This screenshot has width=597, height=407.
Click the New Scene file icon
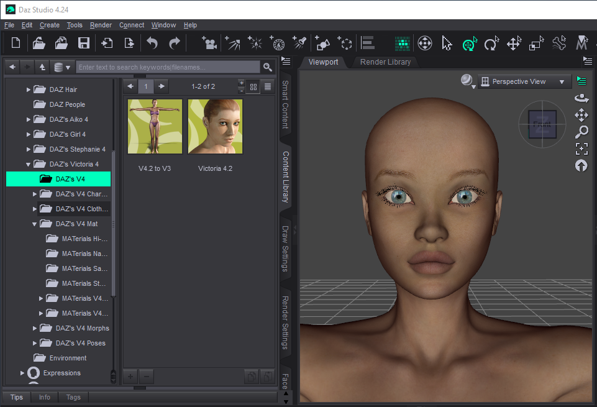16,43
